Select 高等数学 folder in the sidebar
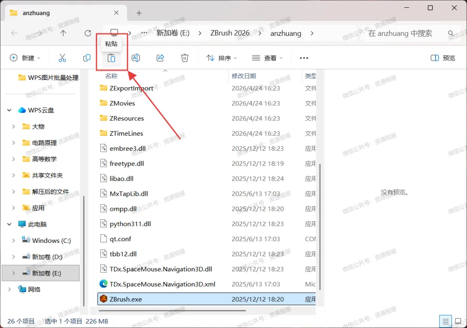 point(39,159)
